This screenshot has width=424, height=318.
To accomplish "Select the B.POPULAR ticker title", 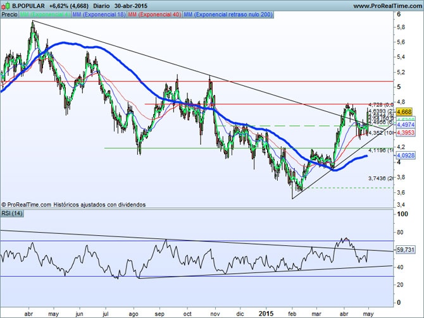I will pos(28,6).
